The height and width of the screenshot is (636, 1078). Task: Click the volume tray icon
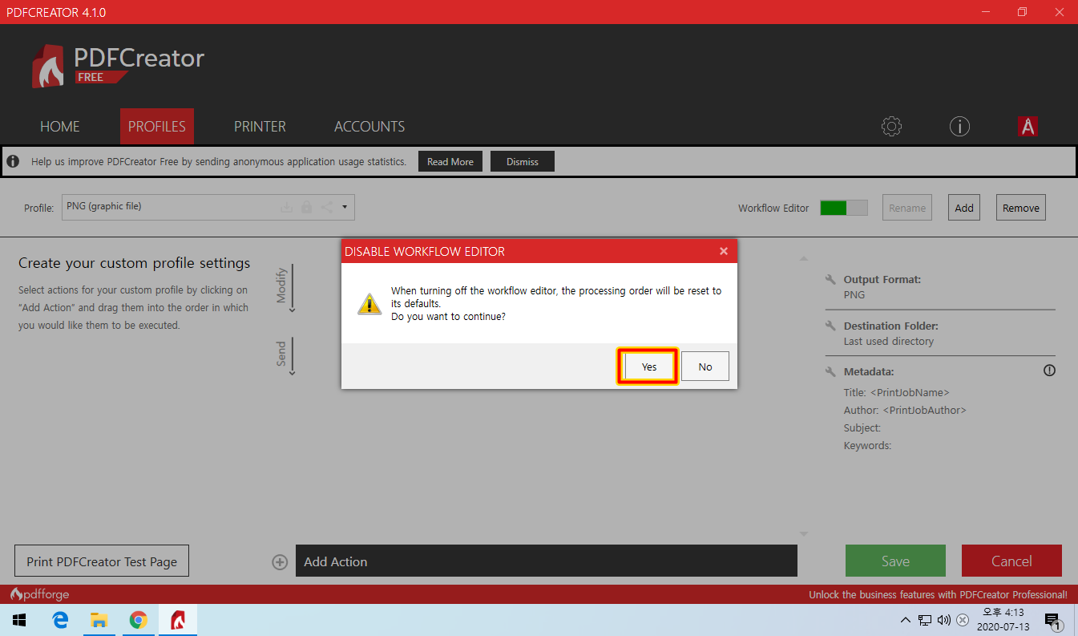[x=943, y=620]
